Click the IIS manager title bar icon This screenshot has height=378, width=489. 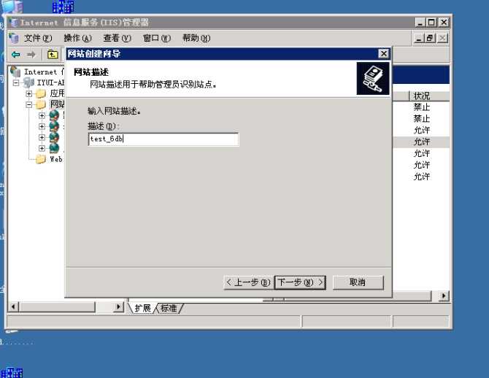click(x=13, y=23)
